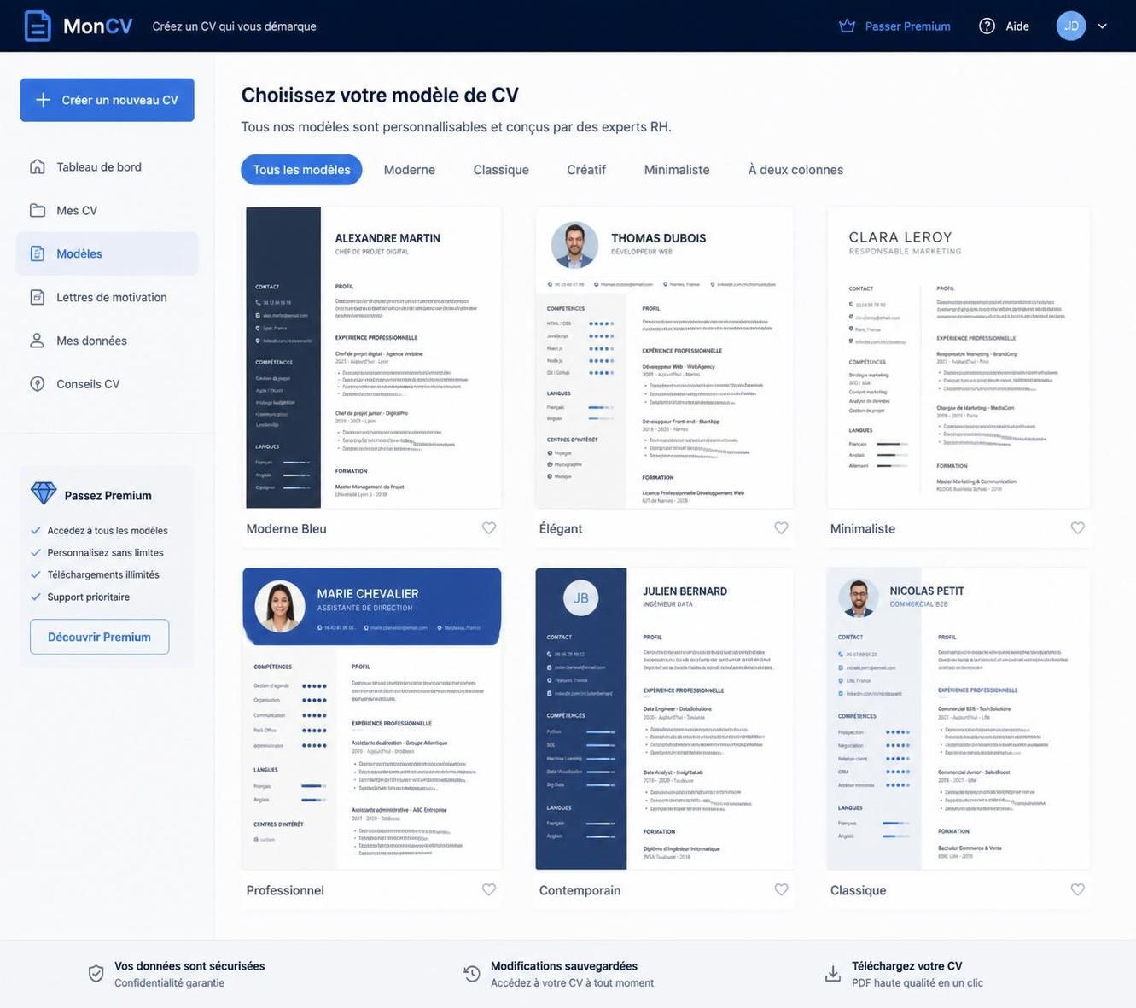Click the Moderne Bleu template name
Screen dimensions: 1136x1008
point(286,529)
